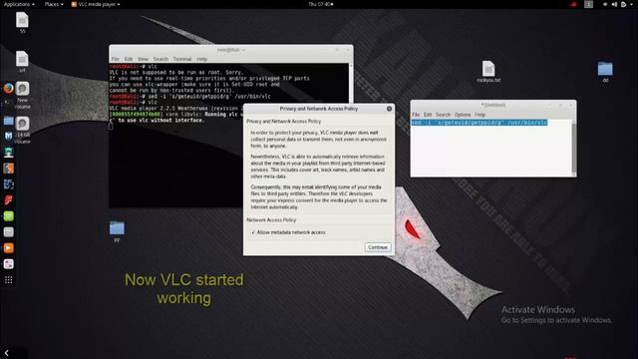Open View menu in the terminal window
Screen dimensions: 638x359
point(143,59)
